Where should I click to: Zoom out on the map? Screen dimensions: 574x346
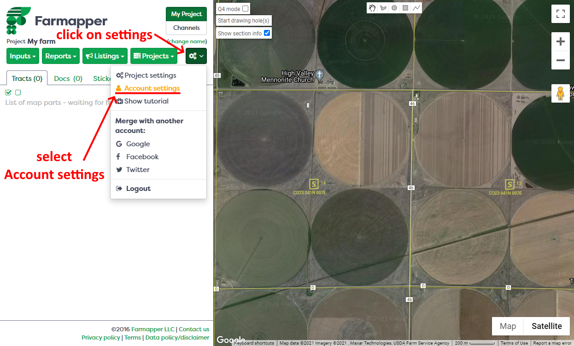(561, 60)
